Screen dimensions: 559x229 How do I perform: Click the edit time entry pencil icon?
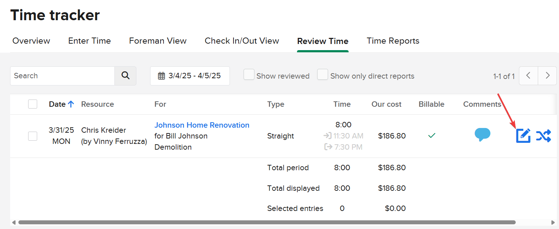click(523, 136)
